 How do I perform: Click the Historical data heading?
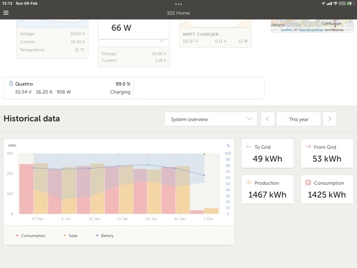click(32, 118)
